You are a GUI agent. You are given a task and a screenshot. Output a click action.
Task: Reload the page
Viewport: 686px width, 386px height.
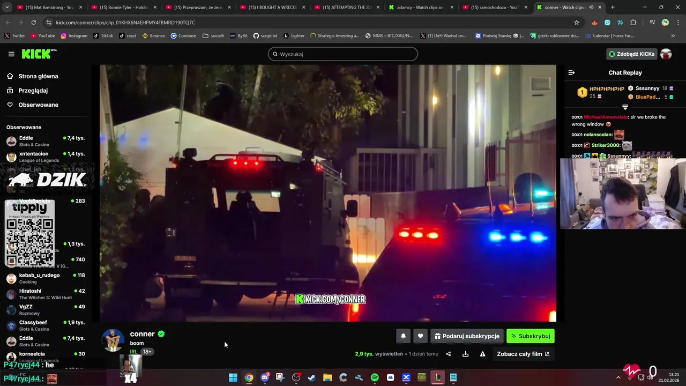click(x=33, y=23)
